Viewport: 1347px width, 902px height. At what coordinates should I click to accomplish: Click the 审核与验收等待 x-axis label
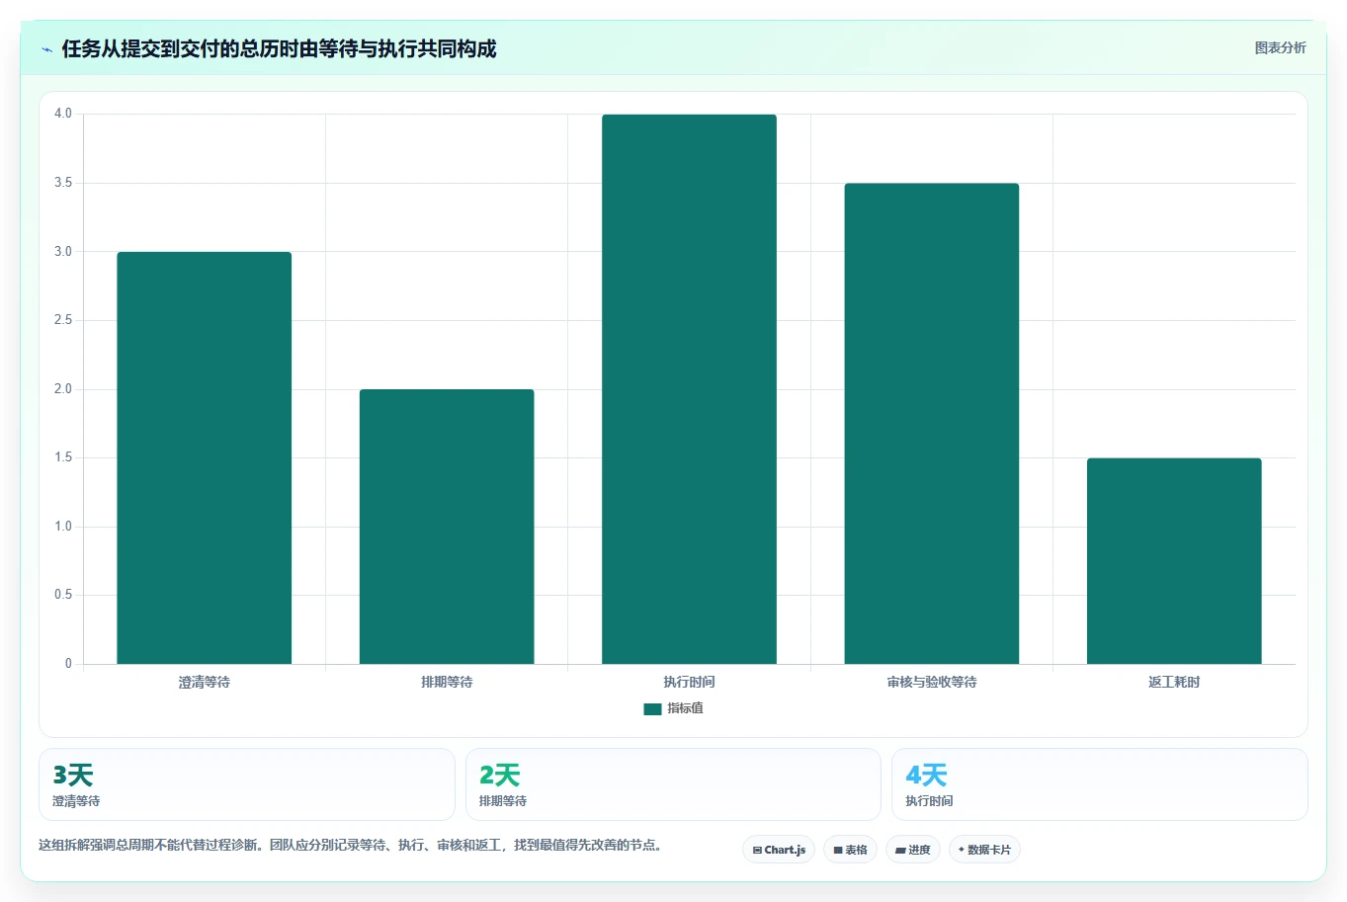[932, 682]
